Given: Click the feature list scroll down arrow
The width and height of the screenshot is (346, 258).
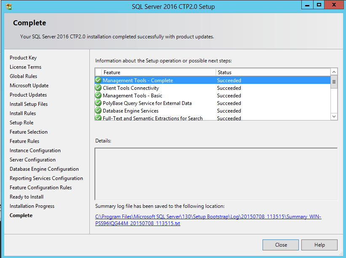Looking at the screenshot, I should tap(334, 116).
